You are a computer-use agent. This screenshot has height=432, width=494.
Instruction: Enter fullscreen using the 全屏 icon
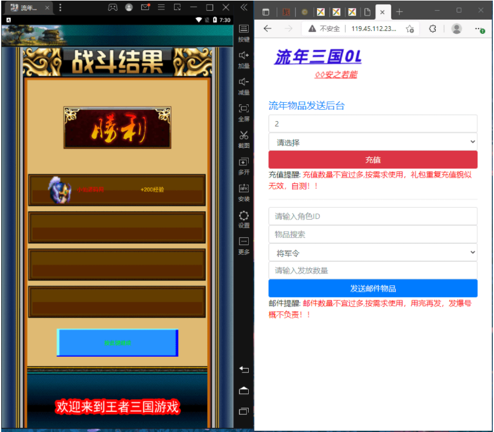click(x=243, y=112)
